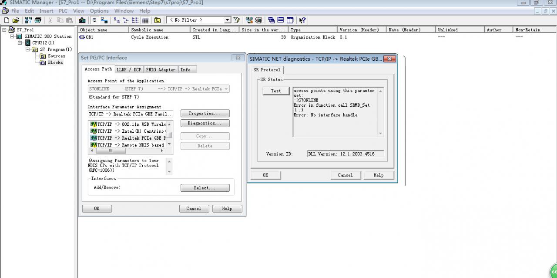This screenshot has height=278, width=557.
Task: Click the Object name column header
Action: pos(104,30)
